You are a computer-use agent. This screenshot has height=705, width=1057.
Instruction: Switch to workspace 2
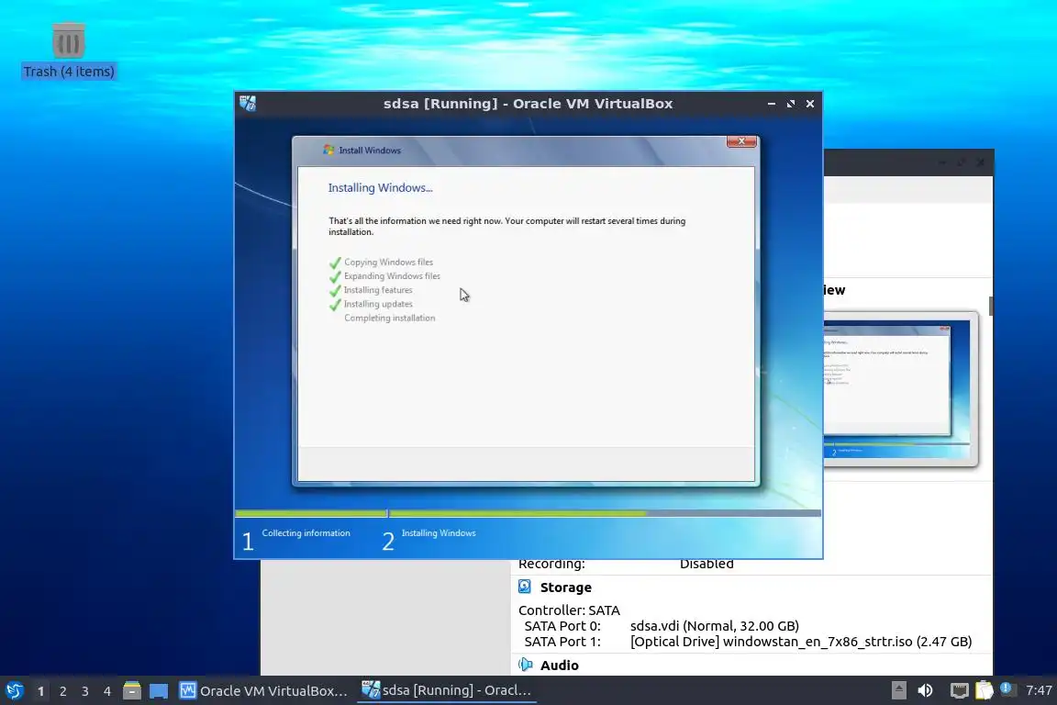62,691
